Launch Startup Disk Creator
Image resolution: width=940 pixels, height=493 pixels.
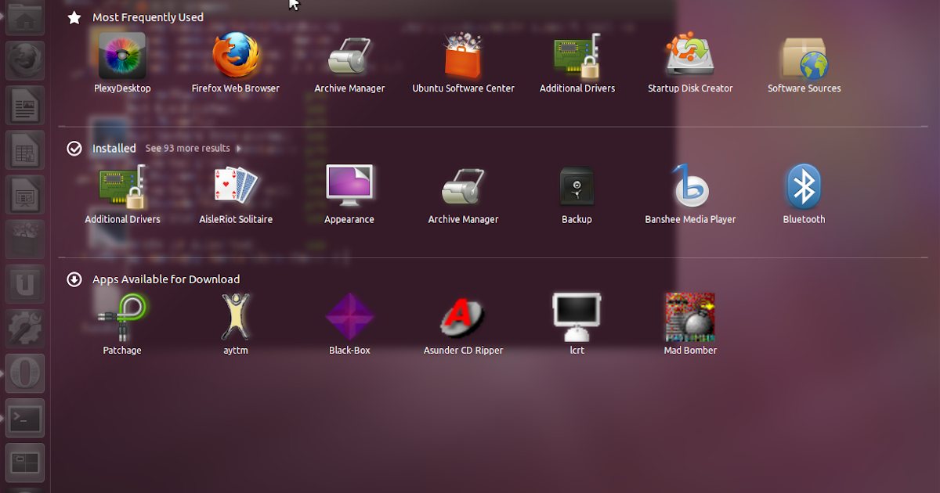click(690, 63)
